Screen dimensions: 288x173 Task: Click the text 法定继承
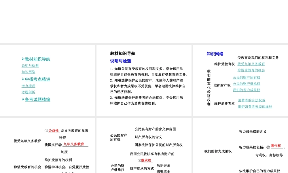pyautogui.click(x=163, y=166)
